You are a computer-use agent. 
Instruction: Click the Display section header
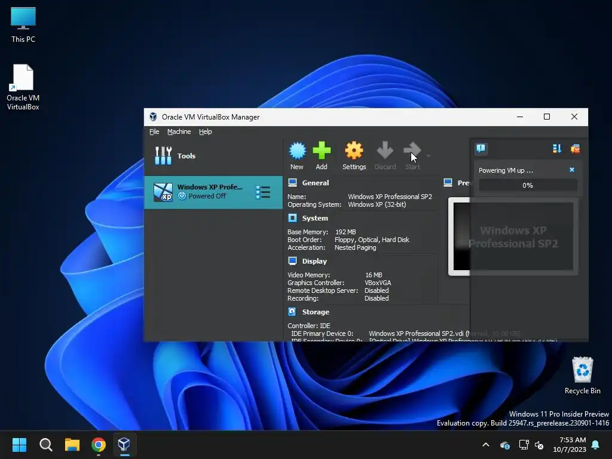314,261
